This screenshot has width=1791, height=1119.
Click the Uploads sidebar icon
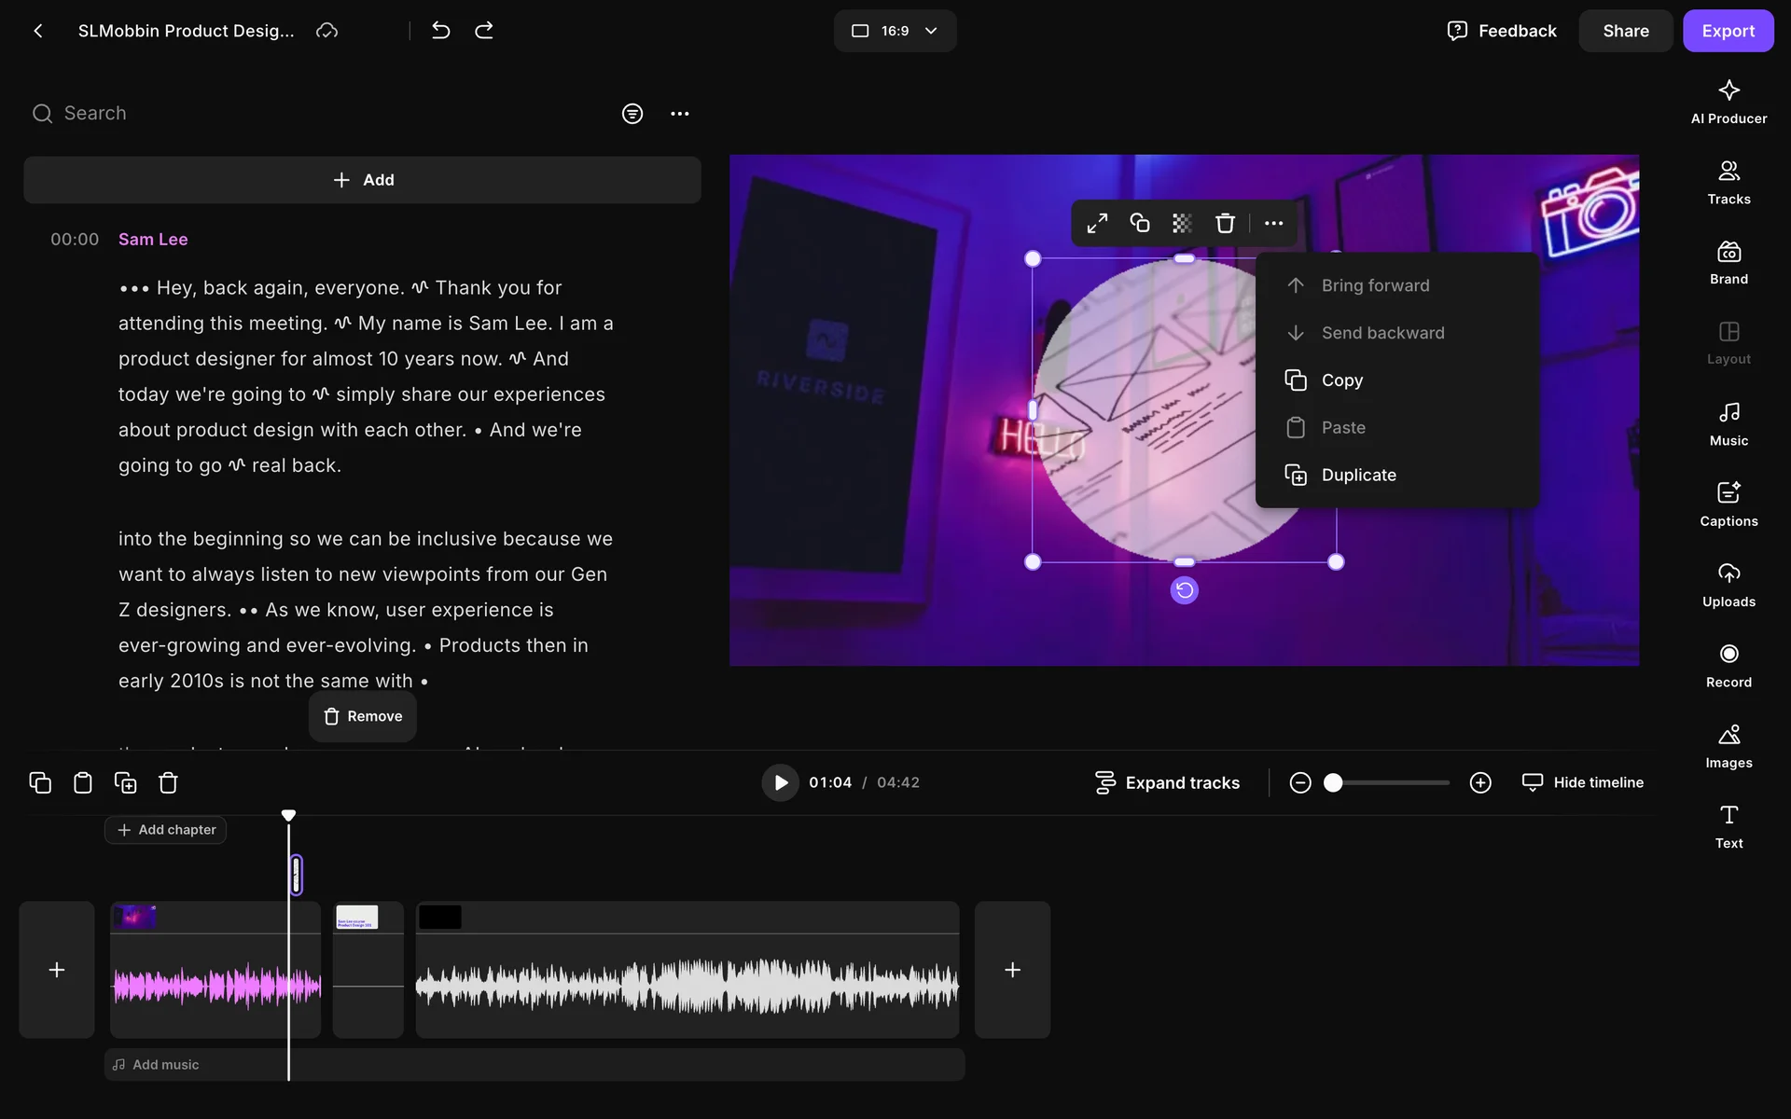[x=1728, y=585]
